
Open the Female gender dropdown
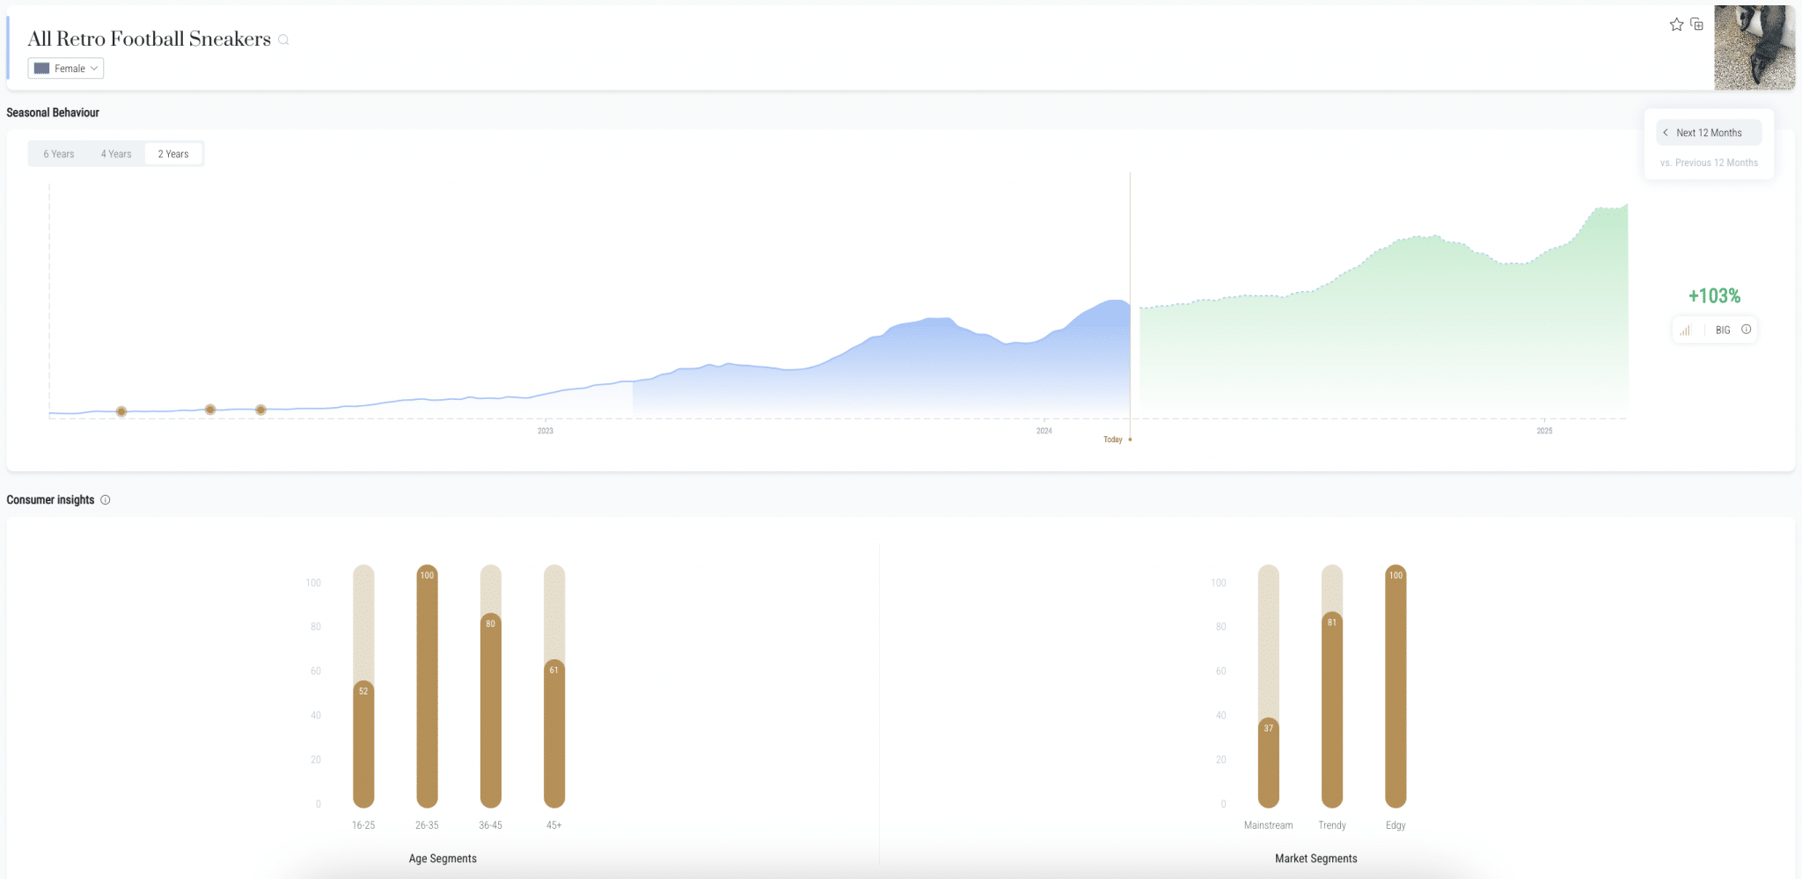click(x=66, y=69)
